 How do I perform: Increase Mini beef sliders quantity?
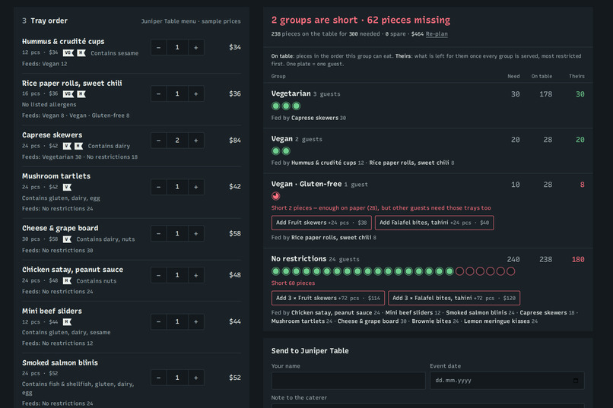tap(196, 321)
